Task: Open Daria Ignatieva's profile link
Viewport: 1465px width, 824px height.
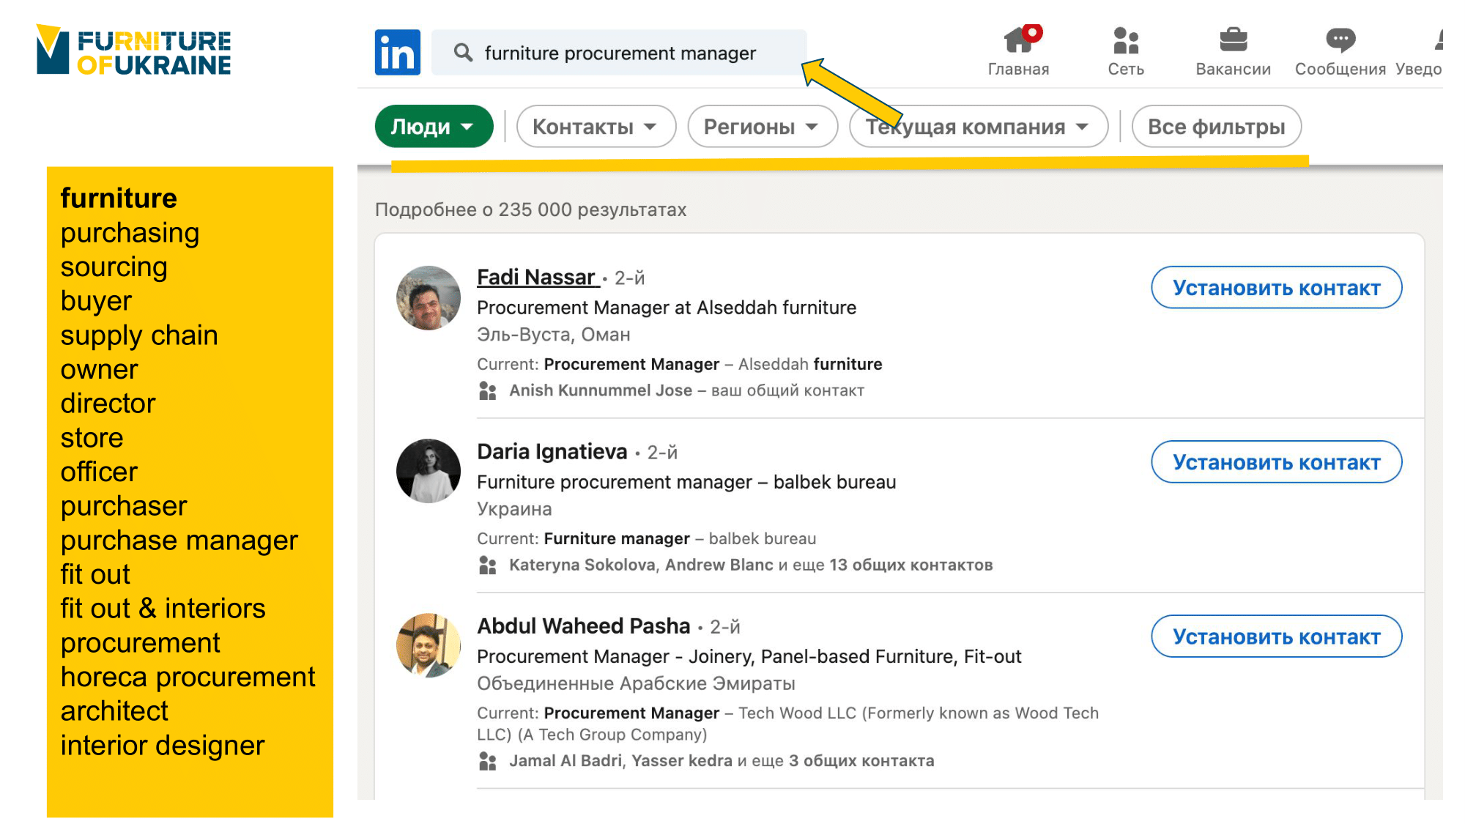Action: point(552,451)
